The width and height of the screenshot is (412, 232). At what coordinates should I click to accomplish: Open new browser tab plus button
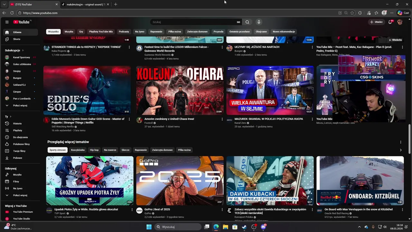point(116,4)
